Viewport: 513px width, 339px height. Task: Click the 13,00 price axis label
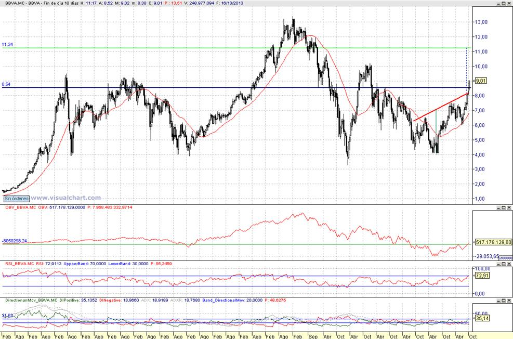click(481, 22)
